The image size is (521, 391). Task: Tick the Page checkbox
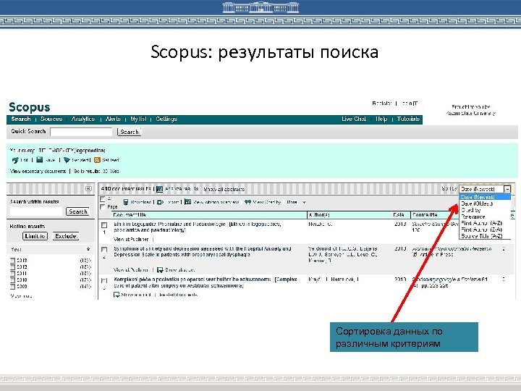102,207
